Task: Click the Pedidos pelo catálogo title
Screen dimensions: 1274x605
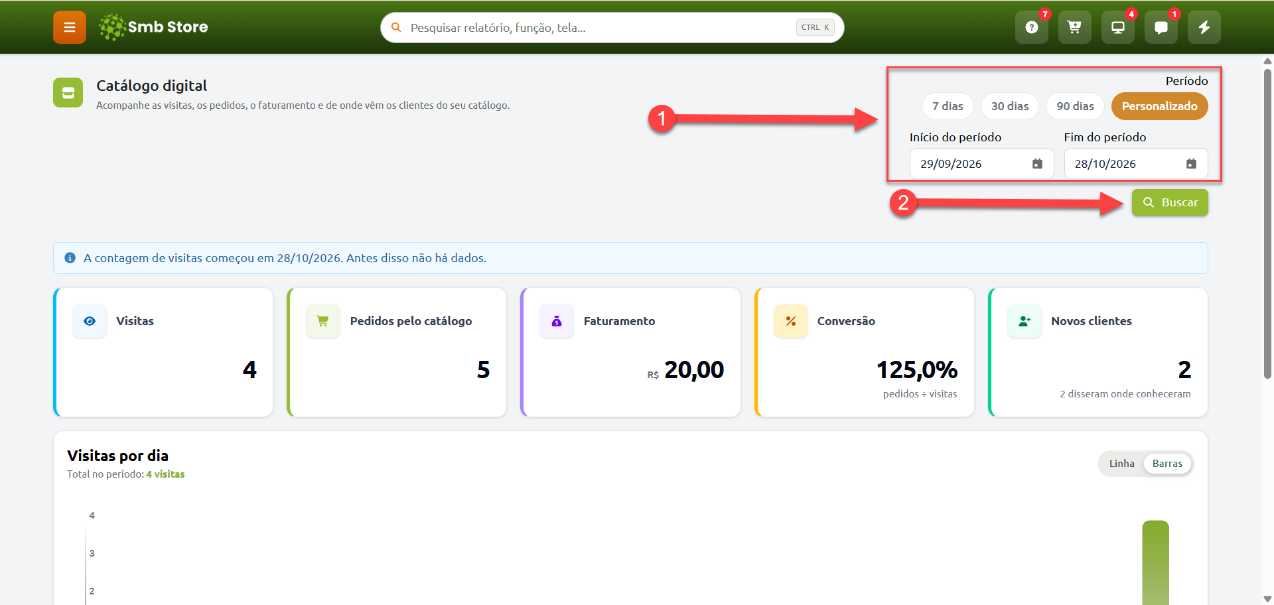Action: point(411,321)
